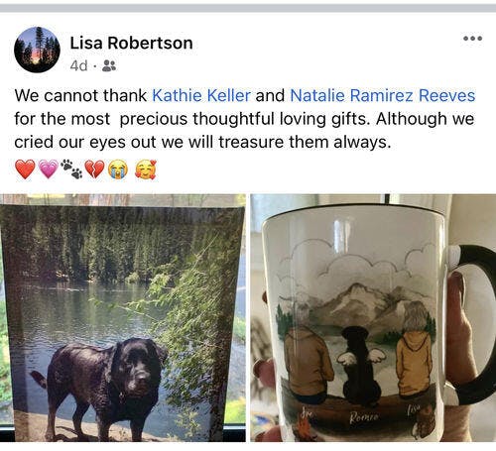
Task: Click the broken heart emoji
Action: click(94, 169)
